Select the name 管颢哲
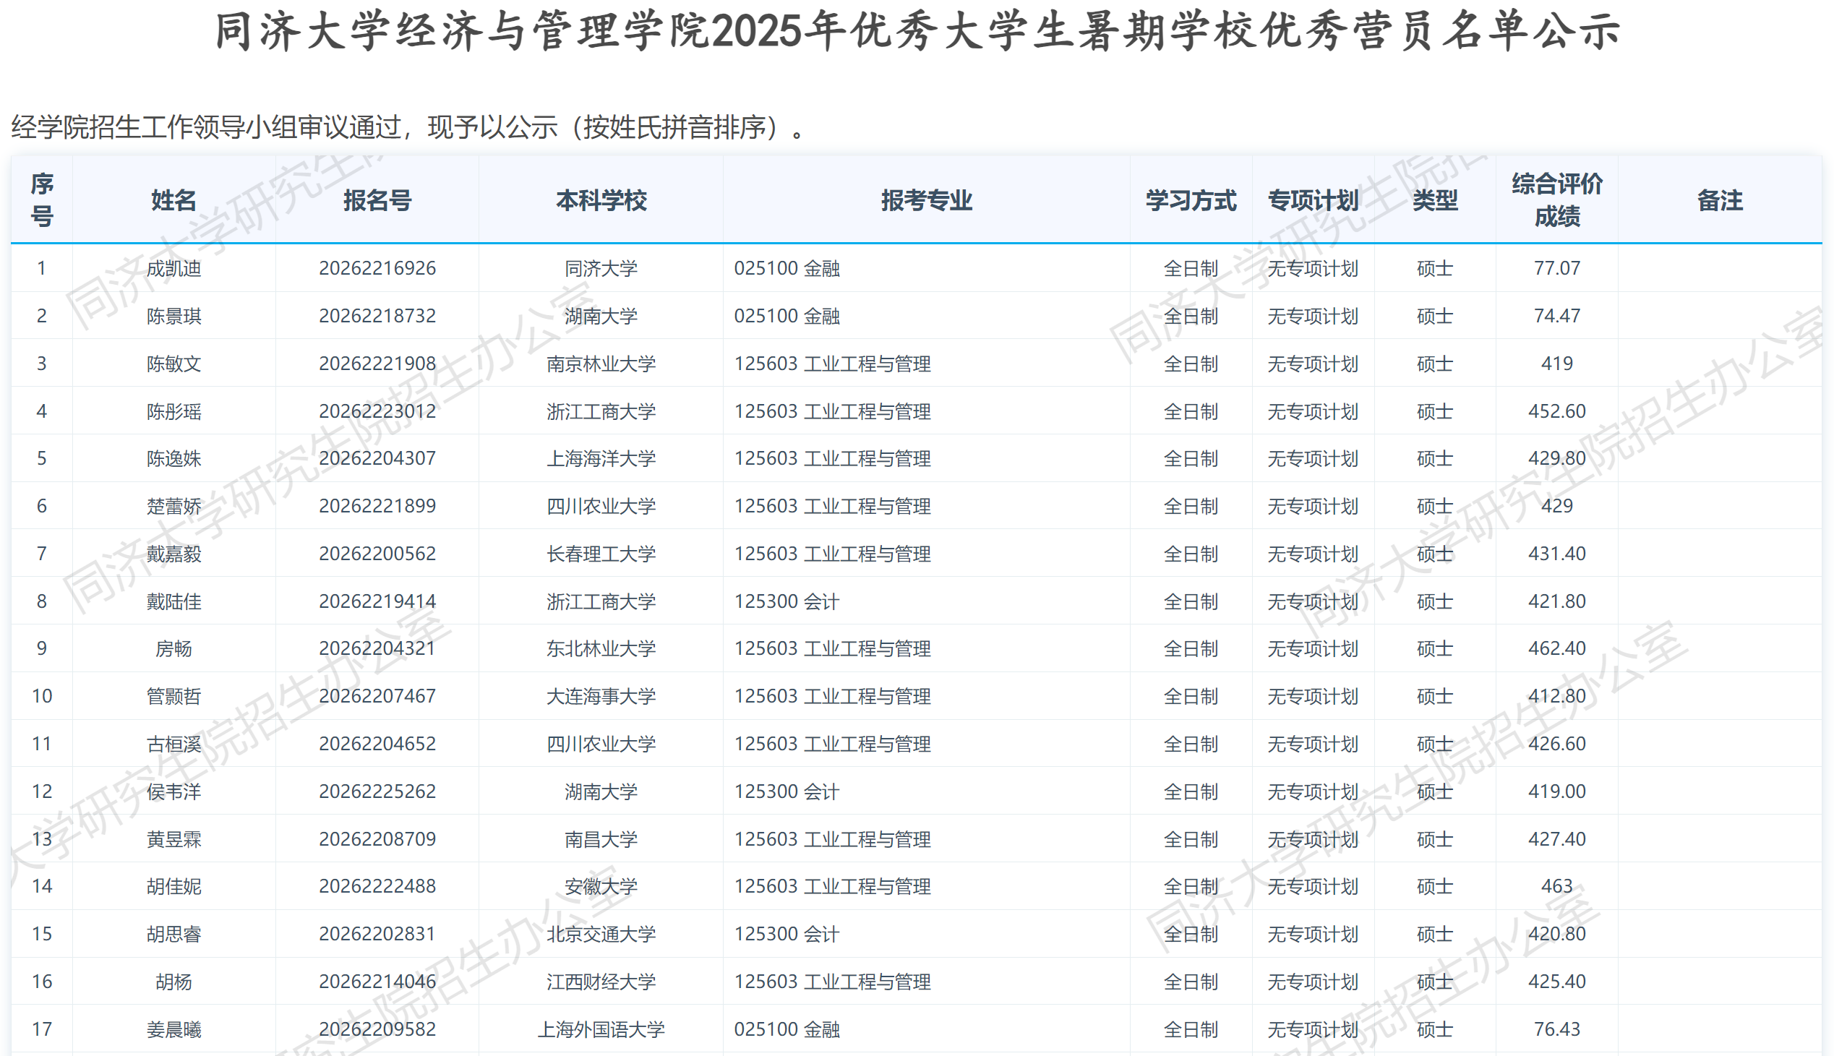The height and width of the screenshot is (1056, 1834). (x=174, y=696)
